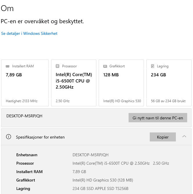Click the DESKTOP-M5RPJQH name in top panel
Image resolution: width=193 pixels, height=194 pixels.
click(24, 116)
